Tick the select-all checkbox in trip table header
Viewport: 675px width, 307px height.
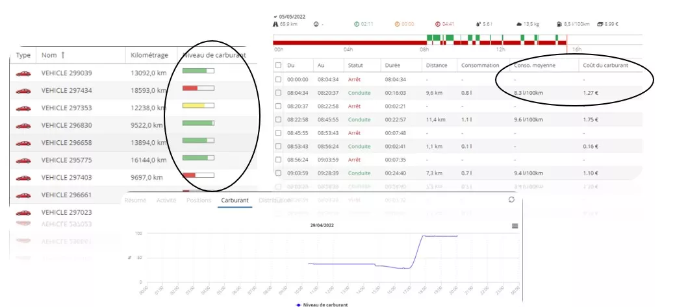tap(279, 66)
